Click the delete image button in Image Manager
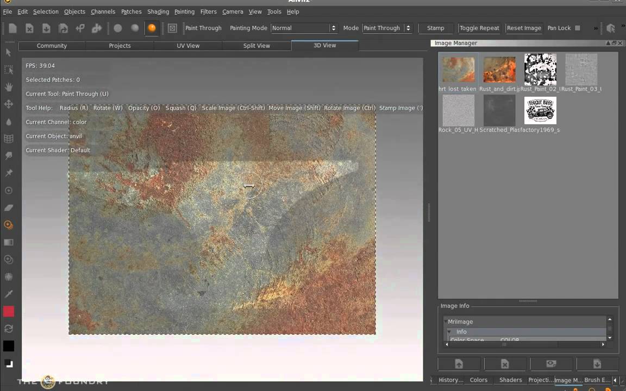 pyautogui.click(x=505, y=364)
